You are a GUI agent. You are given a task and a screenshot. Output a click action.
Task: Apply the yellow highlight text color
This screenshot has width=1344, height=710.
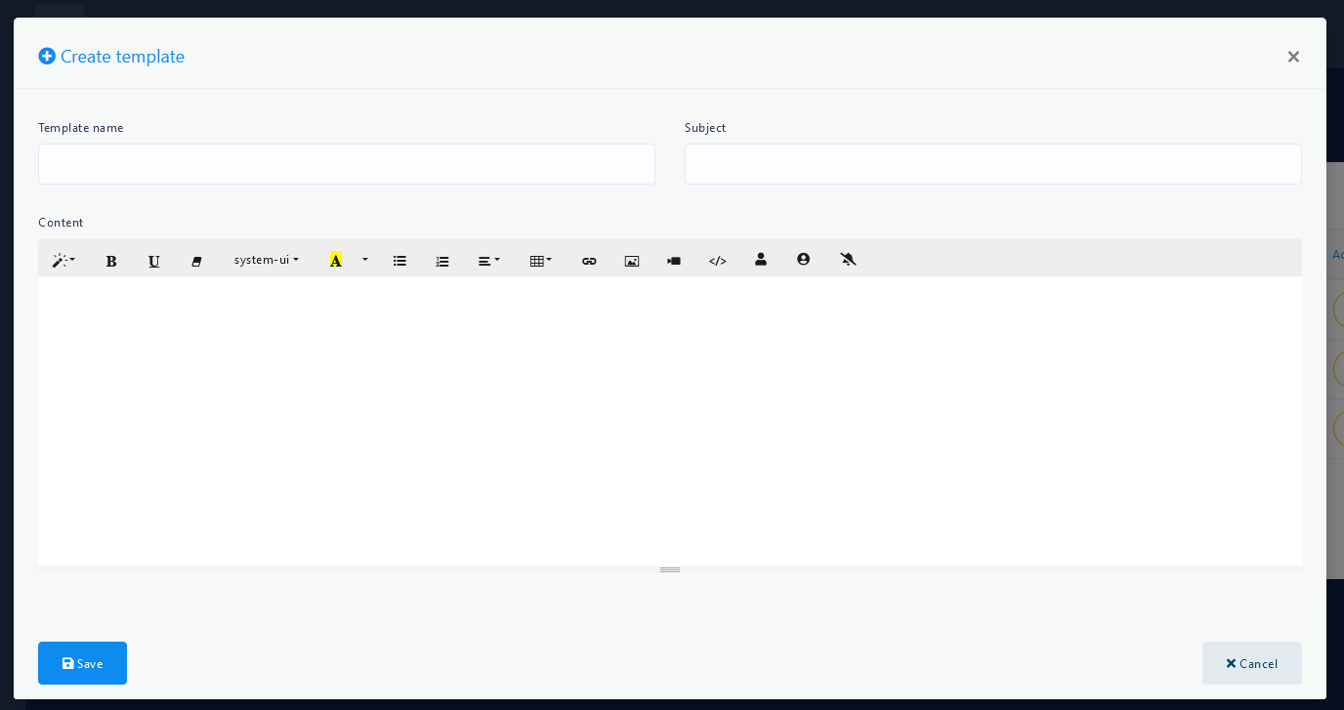335,260
